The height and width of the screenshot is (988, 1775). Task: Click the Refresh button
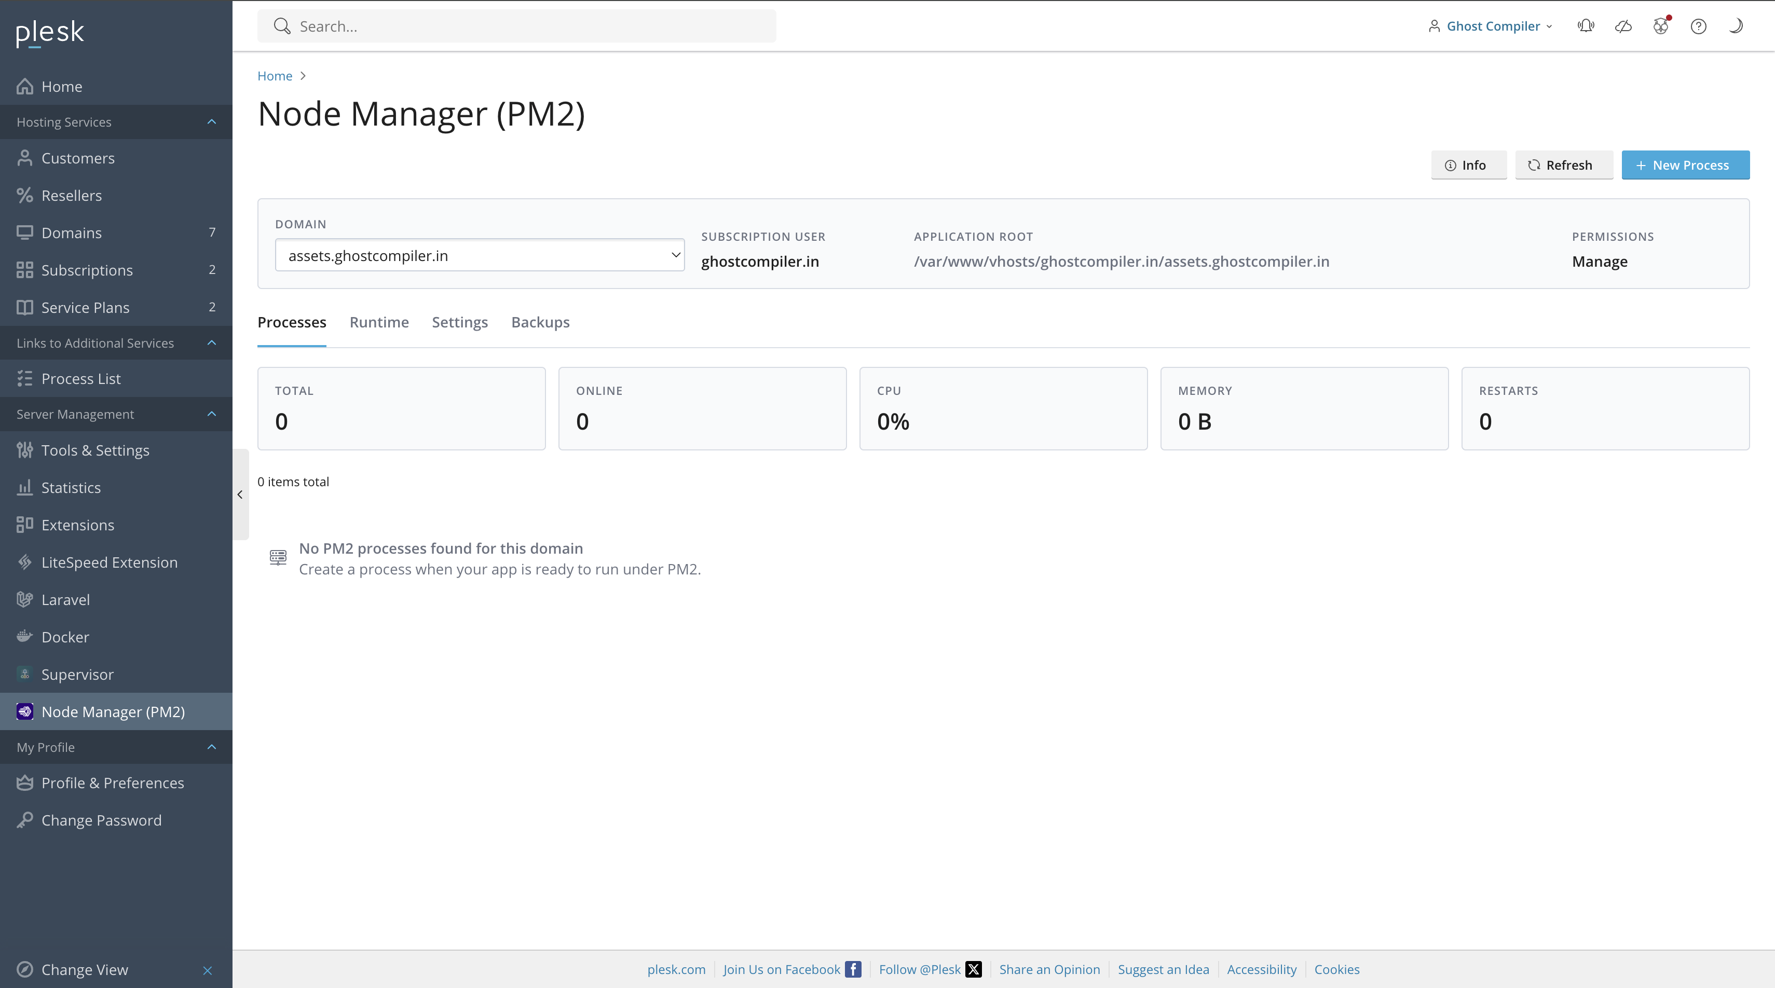pos(1563,166)
